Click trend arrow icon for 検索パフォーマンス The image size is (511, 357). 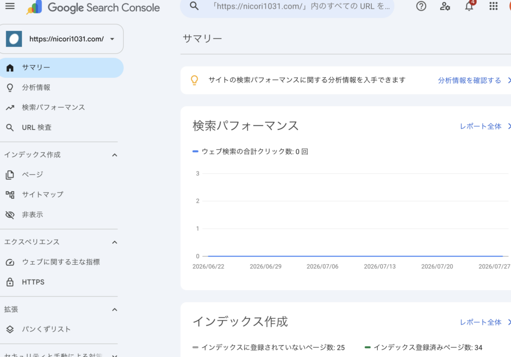pos(10,107)
